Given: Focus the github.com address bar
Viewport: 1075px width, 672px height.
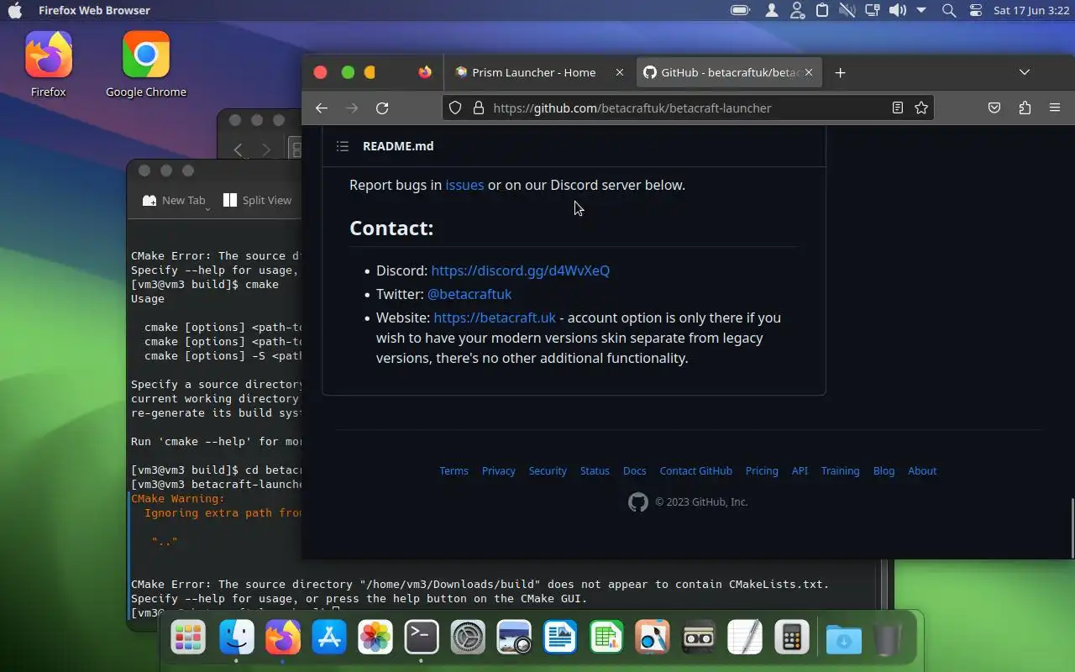Looking at the screenshot, I should coord(688,108).
